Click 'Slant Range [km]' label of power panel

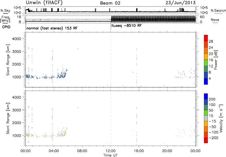(x=8, y=60)
